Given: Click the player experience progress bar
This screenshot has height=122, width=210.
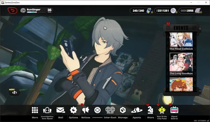Looking at the screenshot, I should tap(36, 12).
